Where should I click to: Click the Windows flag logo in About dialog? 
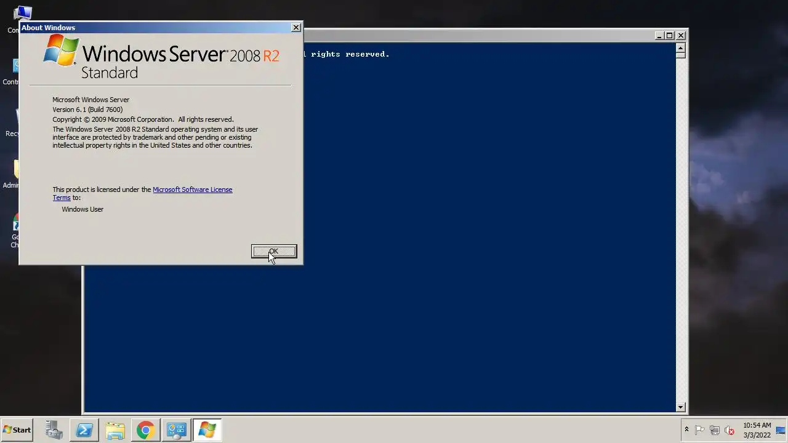(x=61, y=51)
